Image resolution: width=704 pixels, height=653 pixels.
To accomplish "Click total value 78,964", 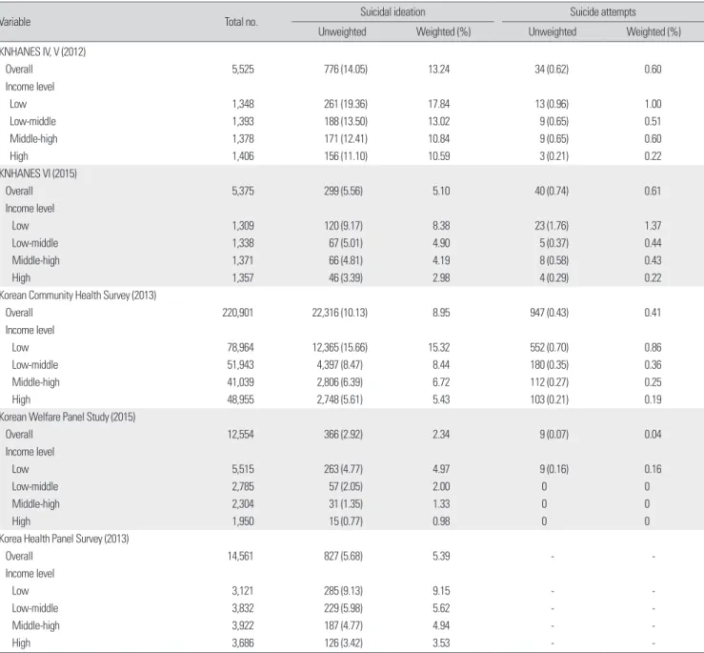I will click(x=240, y=348).
